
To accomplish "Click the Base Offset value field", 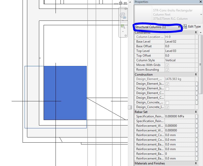I will (180, 46).
